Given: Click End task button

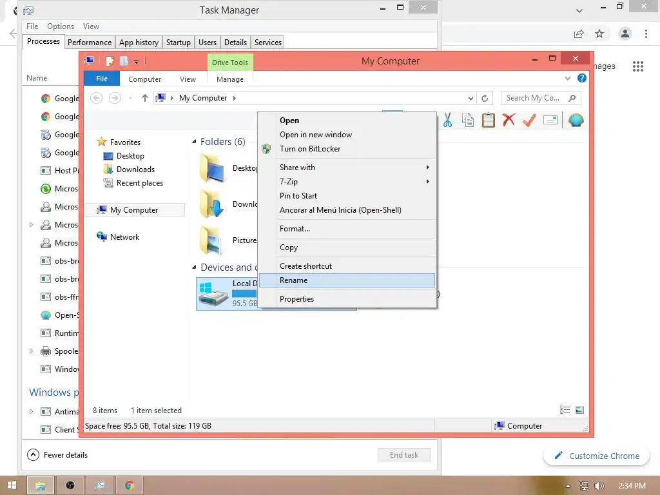Looking at the screenshot, I should pyautogui.click(x=404, y=454).
